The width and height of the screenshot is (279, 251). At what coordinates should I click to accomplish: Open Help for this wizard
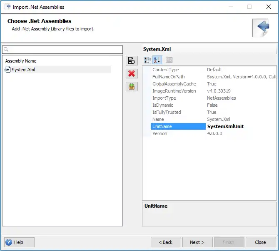[19, 242]
